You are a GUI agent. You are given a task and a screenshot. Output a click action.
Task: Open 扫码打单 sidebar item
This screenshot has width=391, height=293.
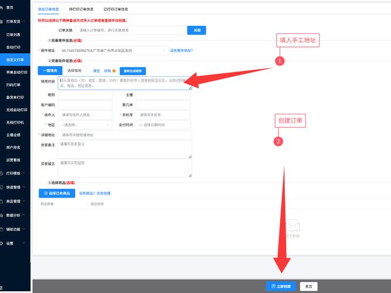pyautogui.click(x=13, y=85)
